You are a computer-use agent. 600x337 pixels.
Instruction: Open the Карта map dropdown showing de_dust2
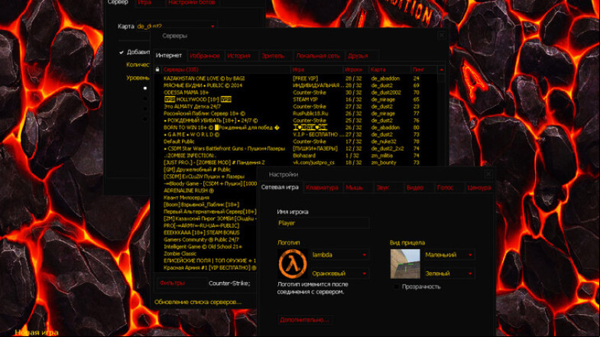coord(177,26)
